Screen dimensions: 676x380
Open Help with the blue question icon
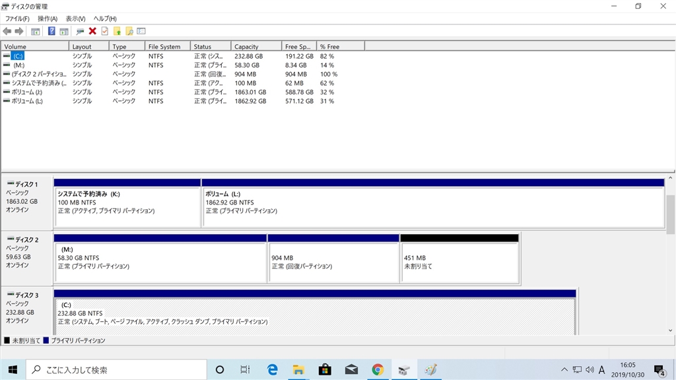pyautogui.click(x=51, y=31)
